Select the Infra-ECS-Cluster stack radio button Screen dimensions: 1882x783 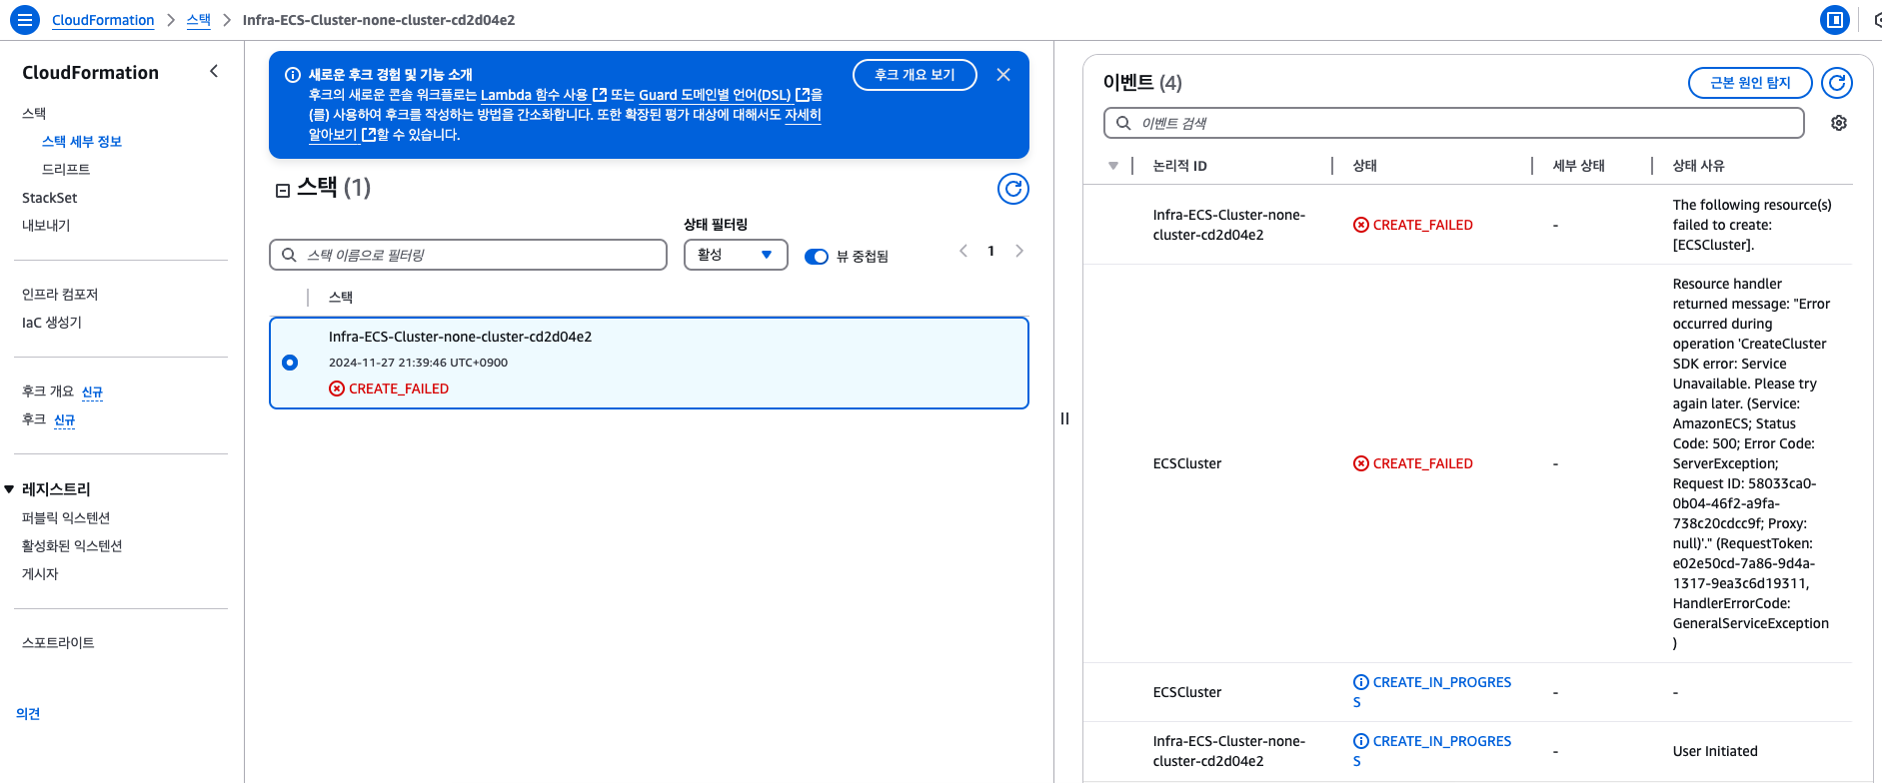click(290, 363)
